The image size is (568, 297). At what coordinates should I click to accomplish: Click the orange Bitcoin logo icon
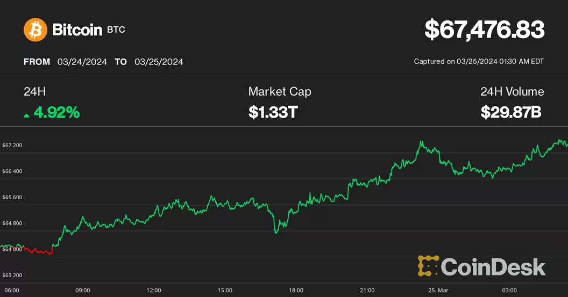[x=35, y=30]
